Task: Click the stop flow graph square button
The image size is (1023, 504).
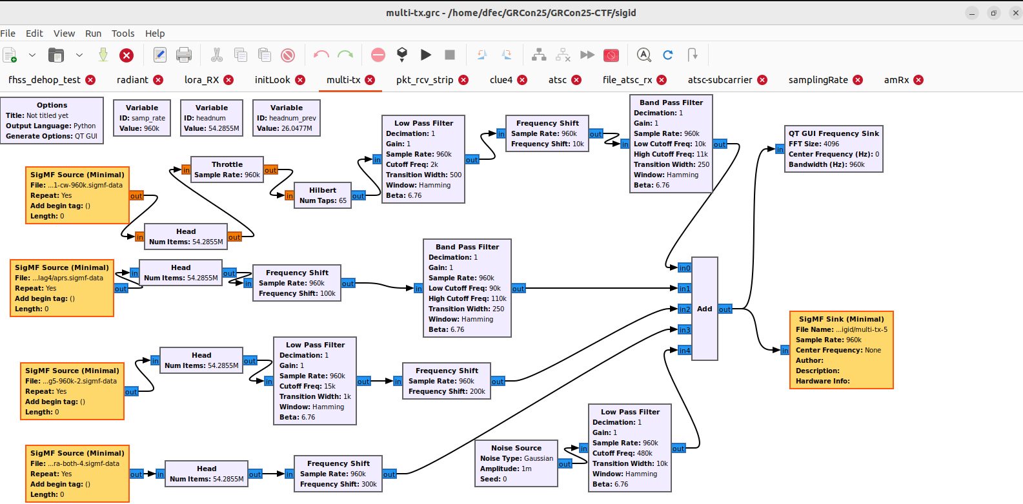Action: coord(450,55)
